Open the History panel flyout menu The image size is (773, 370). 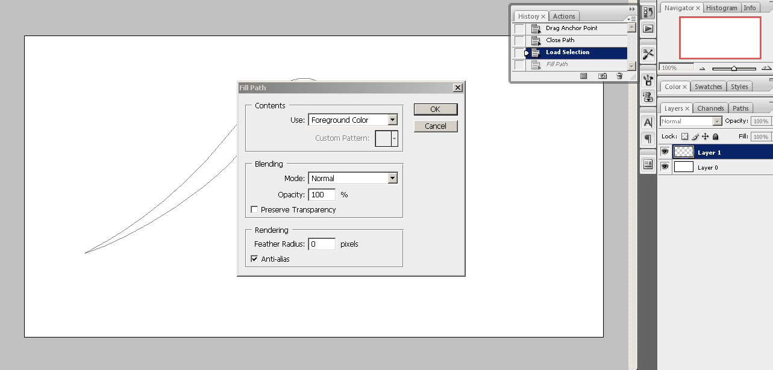[x=631, y=19]
